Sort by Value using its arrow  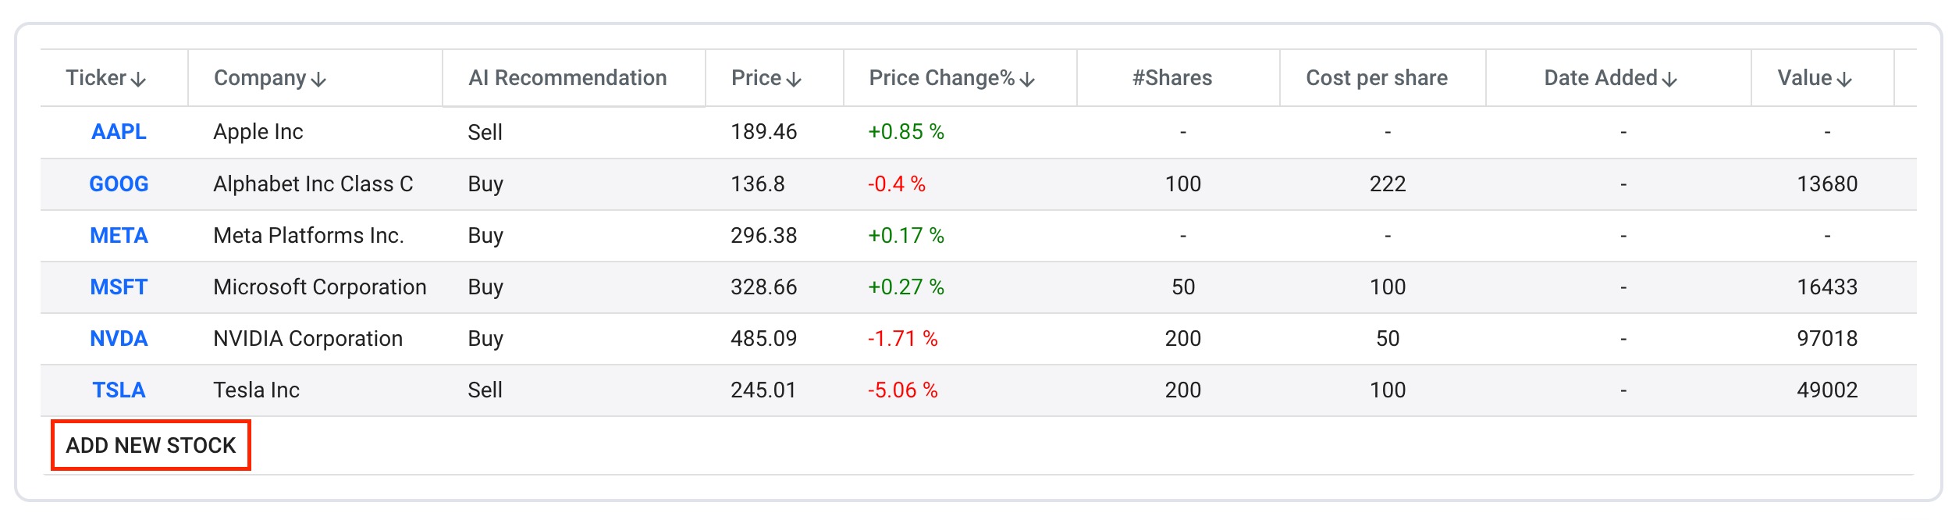[1844, 80]
